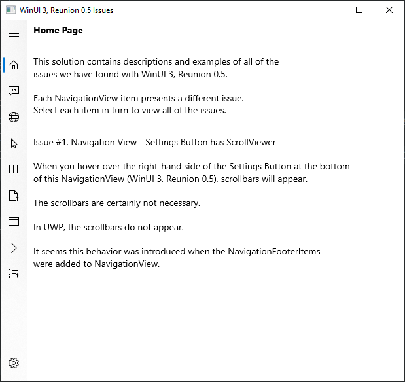The height and width of the screenshot is (382, 405).
Task: Open the mouse pointer cursor navigation item
Action: coord(14,143)
